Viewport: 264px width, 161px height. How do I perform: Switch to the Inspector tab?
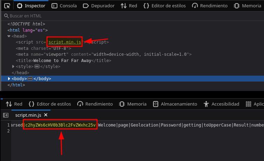(x=31, y=6)
